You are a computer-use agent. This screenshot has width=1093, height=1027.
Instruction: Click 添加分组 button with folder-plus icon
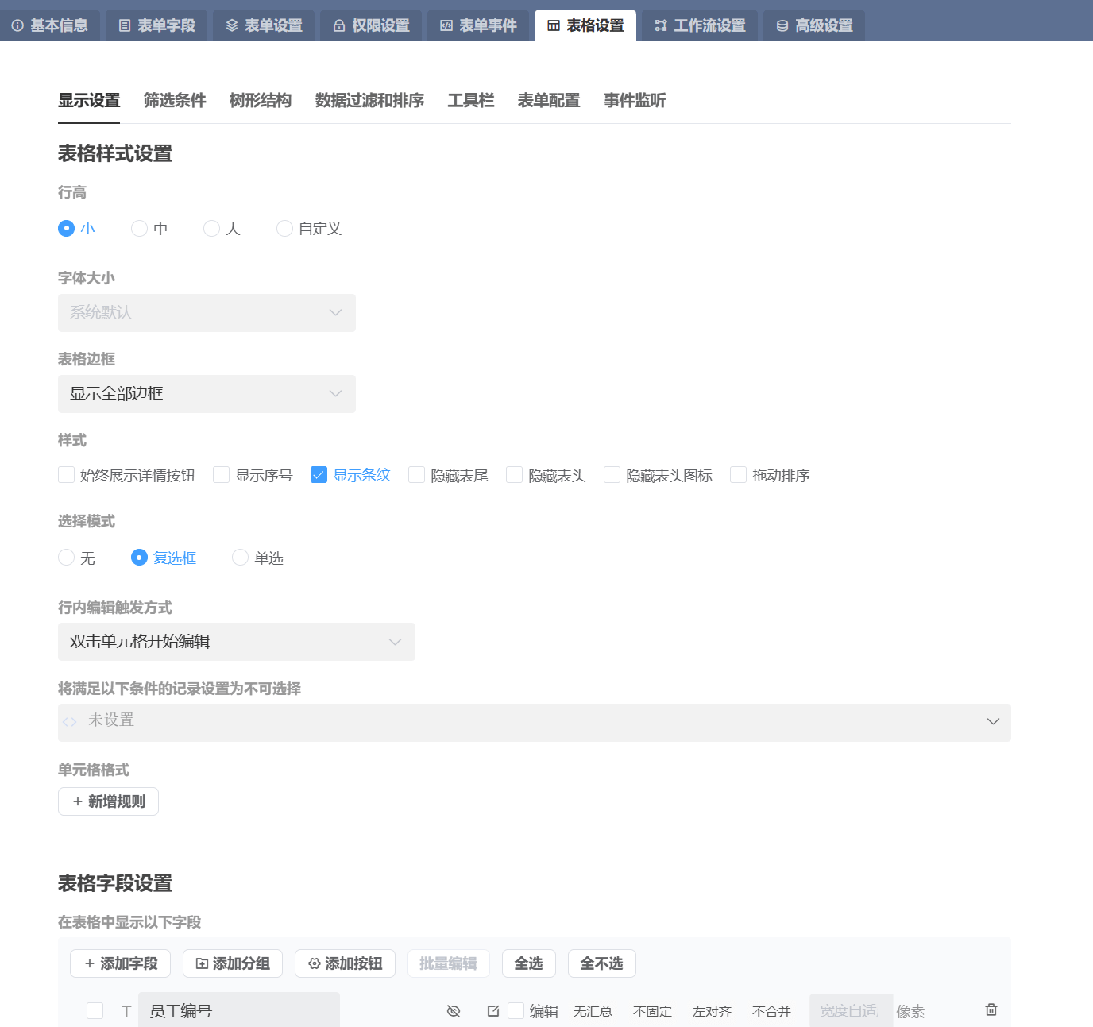(x=233, y=963)
